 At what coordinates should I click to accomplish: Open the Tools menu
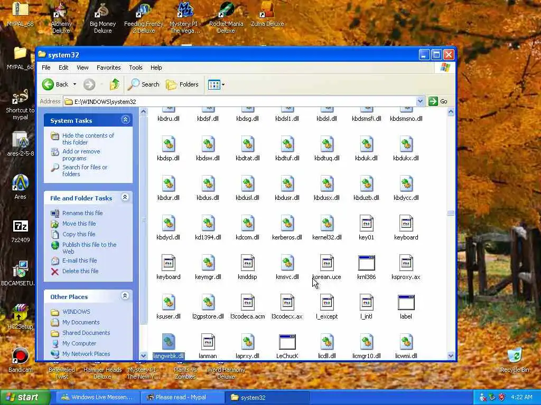pyautogui.click(x=136, y=67)
